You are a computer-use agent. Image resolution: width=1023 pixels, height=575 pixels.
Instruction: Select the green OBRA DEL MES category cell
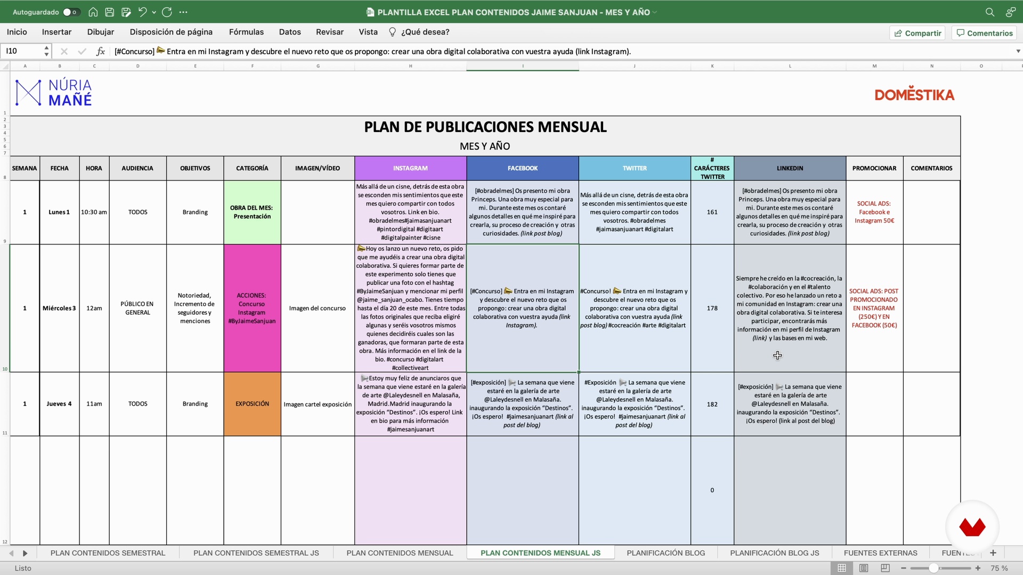pyautogui.click(x=252, y=212)
